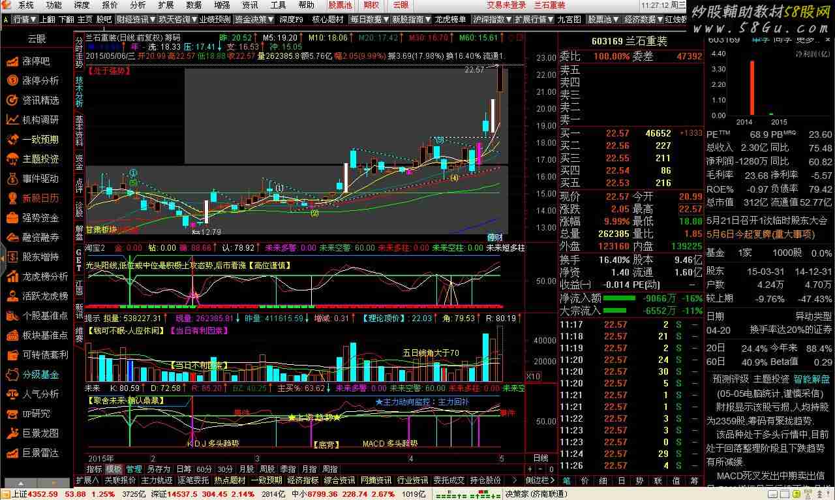Switch to 基本资料 vertical tab
Screen dimensions: 835x500
[x=79, y=131]
